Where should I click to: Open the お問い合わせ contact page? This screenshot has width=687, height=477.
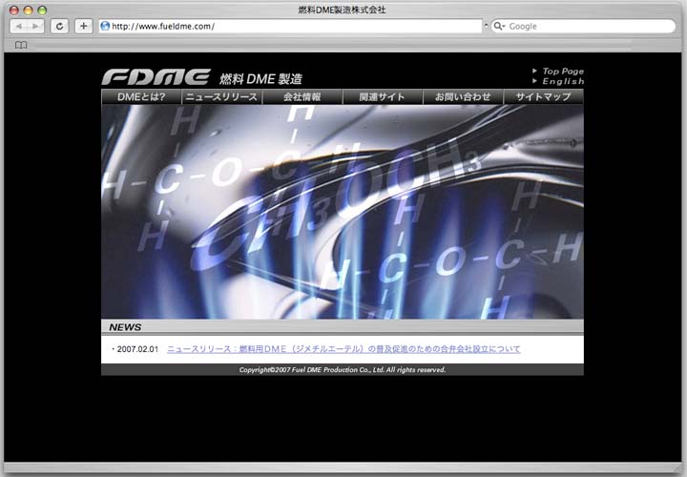pos(463,97)
